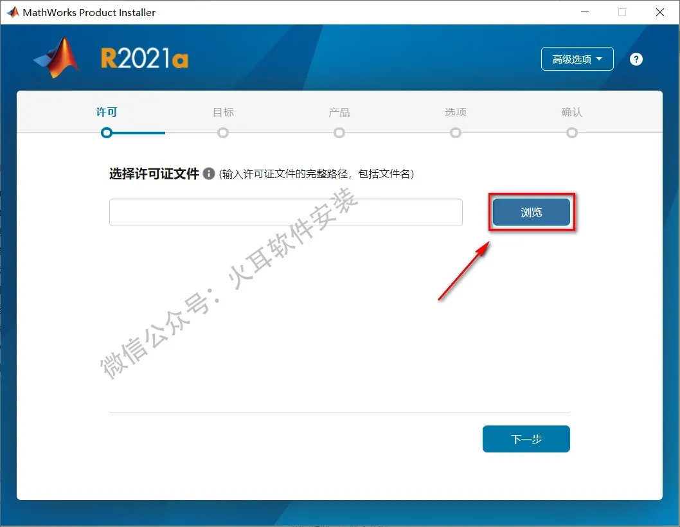This screenshot has height=527, width=680.
Task: Select the 目标 step tab
Action: coord(223,112)
